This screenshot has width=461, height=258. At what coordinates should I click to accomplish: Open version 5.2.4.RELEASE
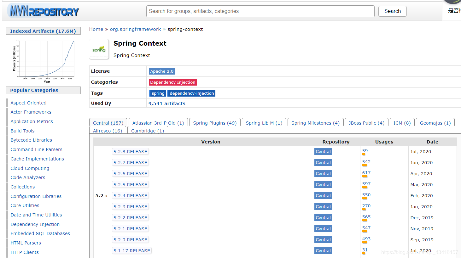pos(130,196)
